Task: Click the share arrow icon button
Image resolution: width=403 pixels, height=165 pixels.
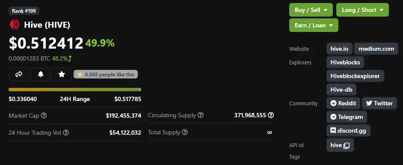Action: [19, 74]
